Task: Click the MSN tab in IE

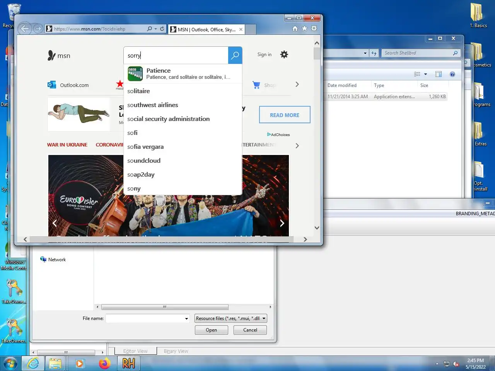Action: coord(207,29)
